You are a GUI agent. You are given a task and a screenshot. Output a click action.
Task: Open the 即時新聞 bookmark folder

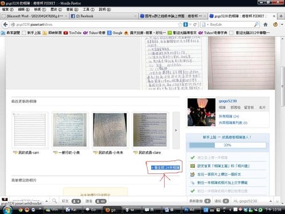coord(52,33)
